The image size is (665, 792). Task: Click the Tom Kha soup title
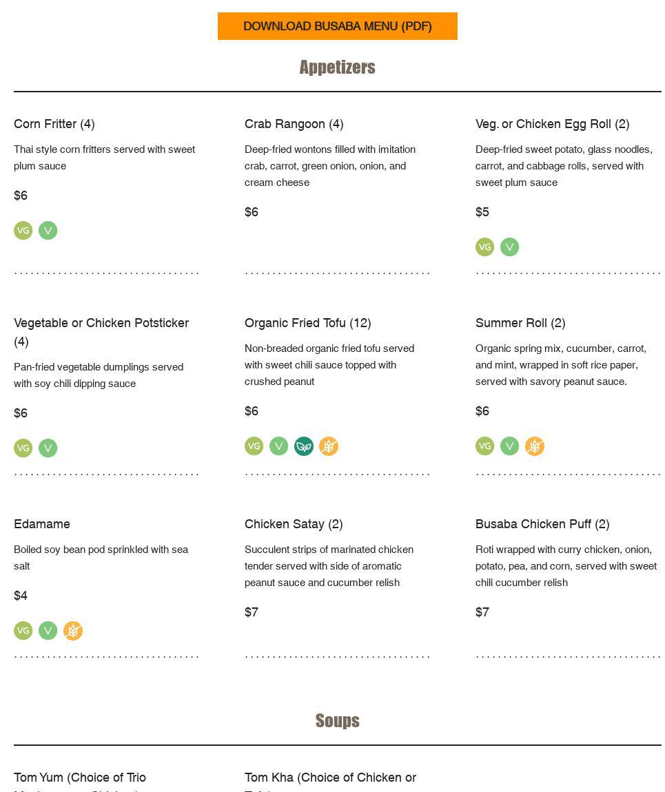330,778
